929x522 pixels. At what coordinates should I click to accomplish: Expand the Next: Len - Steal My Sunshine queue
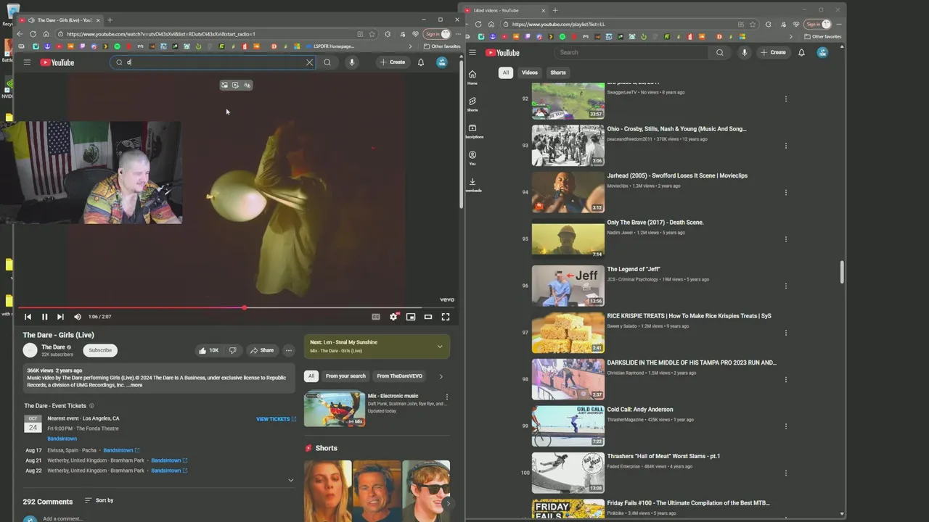point(439,347)
